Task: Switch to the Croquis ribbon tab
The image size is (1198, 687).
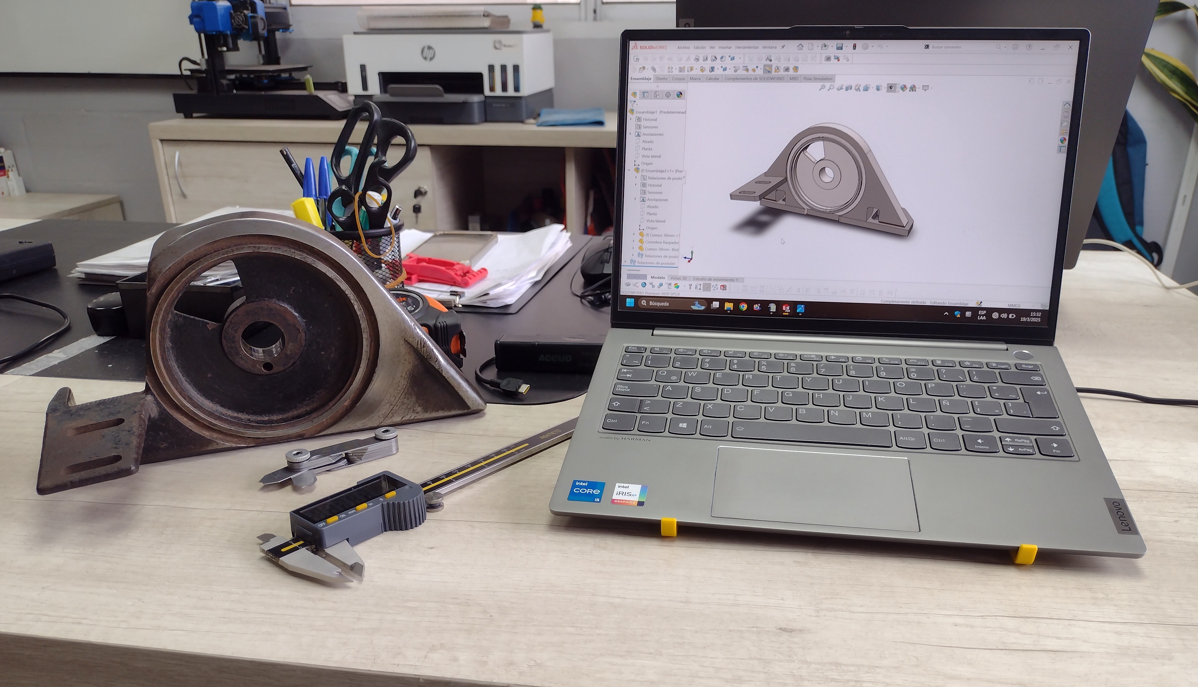Action: point(678,79)
